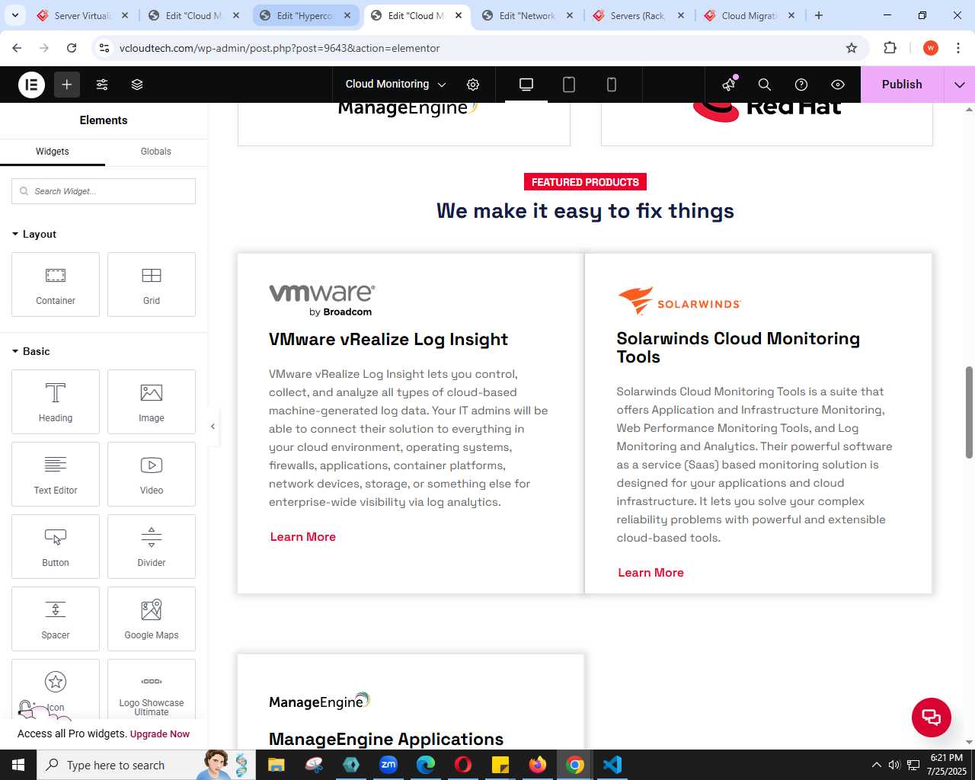Go back to the previous page

click(x=17, y=48)
